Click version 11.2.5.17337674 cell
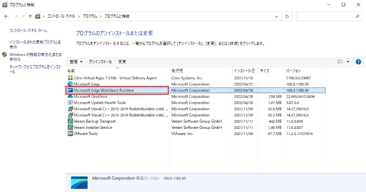Viewport: 366px width, 192px height. (x=299, y=134)
